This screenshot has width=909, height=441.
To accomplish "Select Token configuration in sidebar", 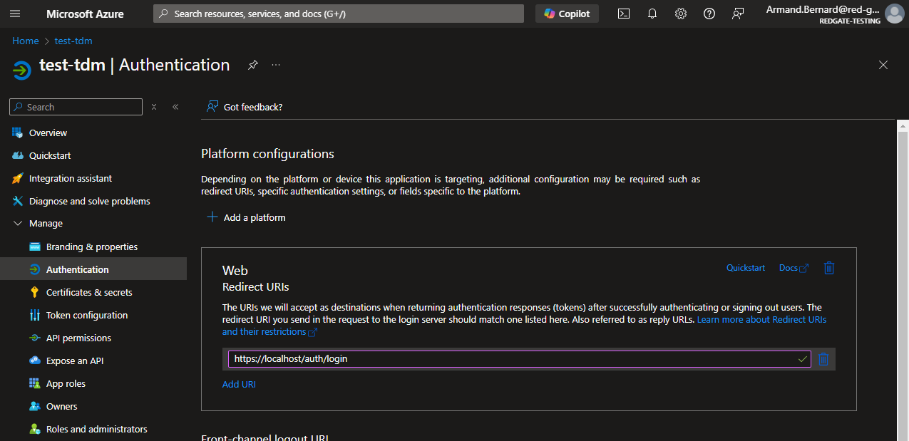I will pos(87,315).
